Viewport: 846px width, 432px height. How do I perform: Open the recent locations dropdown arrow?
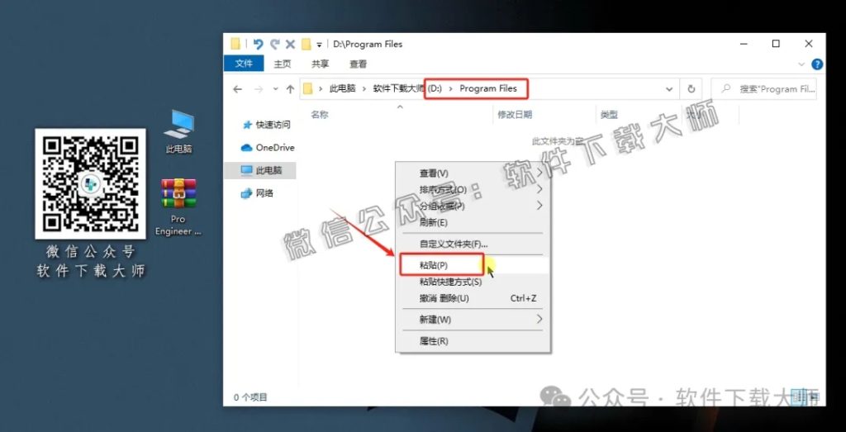pos(275,89)
